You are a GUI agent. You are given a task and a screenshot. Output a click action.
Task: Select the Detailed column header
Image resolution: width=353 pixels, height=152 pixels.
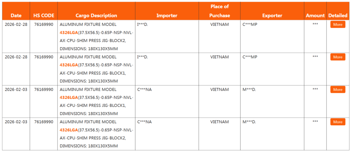coord(338,15)
